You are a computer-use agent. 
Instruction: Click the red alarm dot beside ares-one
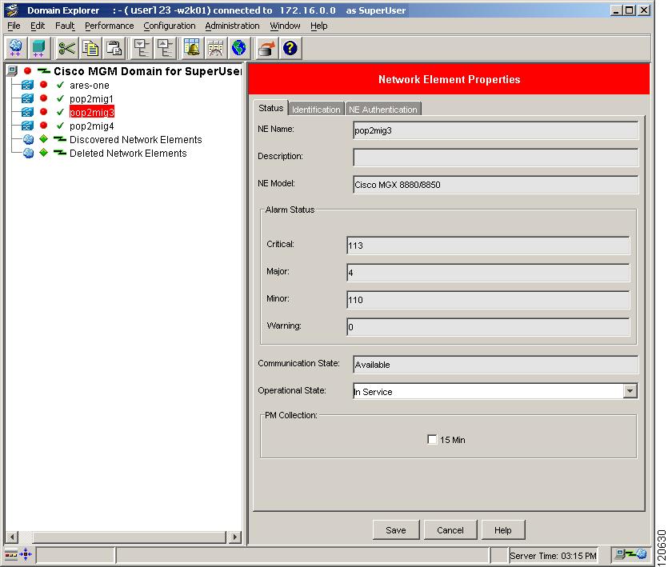(43, 85)
